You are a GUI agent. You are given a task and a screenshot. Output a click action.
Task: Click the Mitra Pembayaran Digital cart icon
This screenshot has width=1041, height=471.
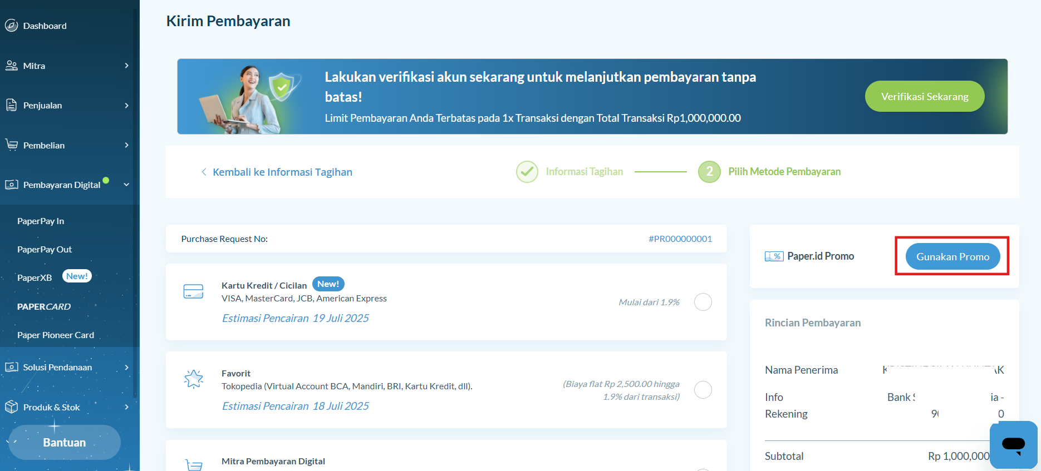coord(193,465)
